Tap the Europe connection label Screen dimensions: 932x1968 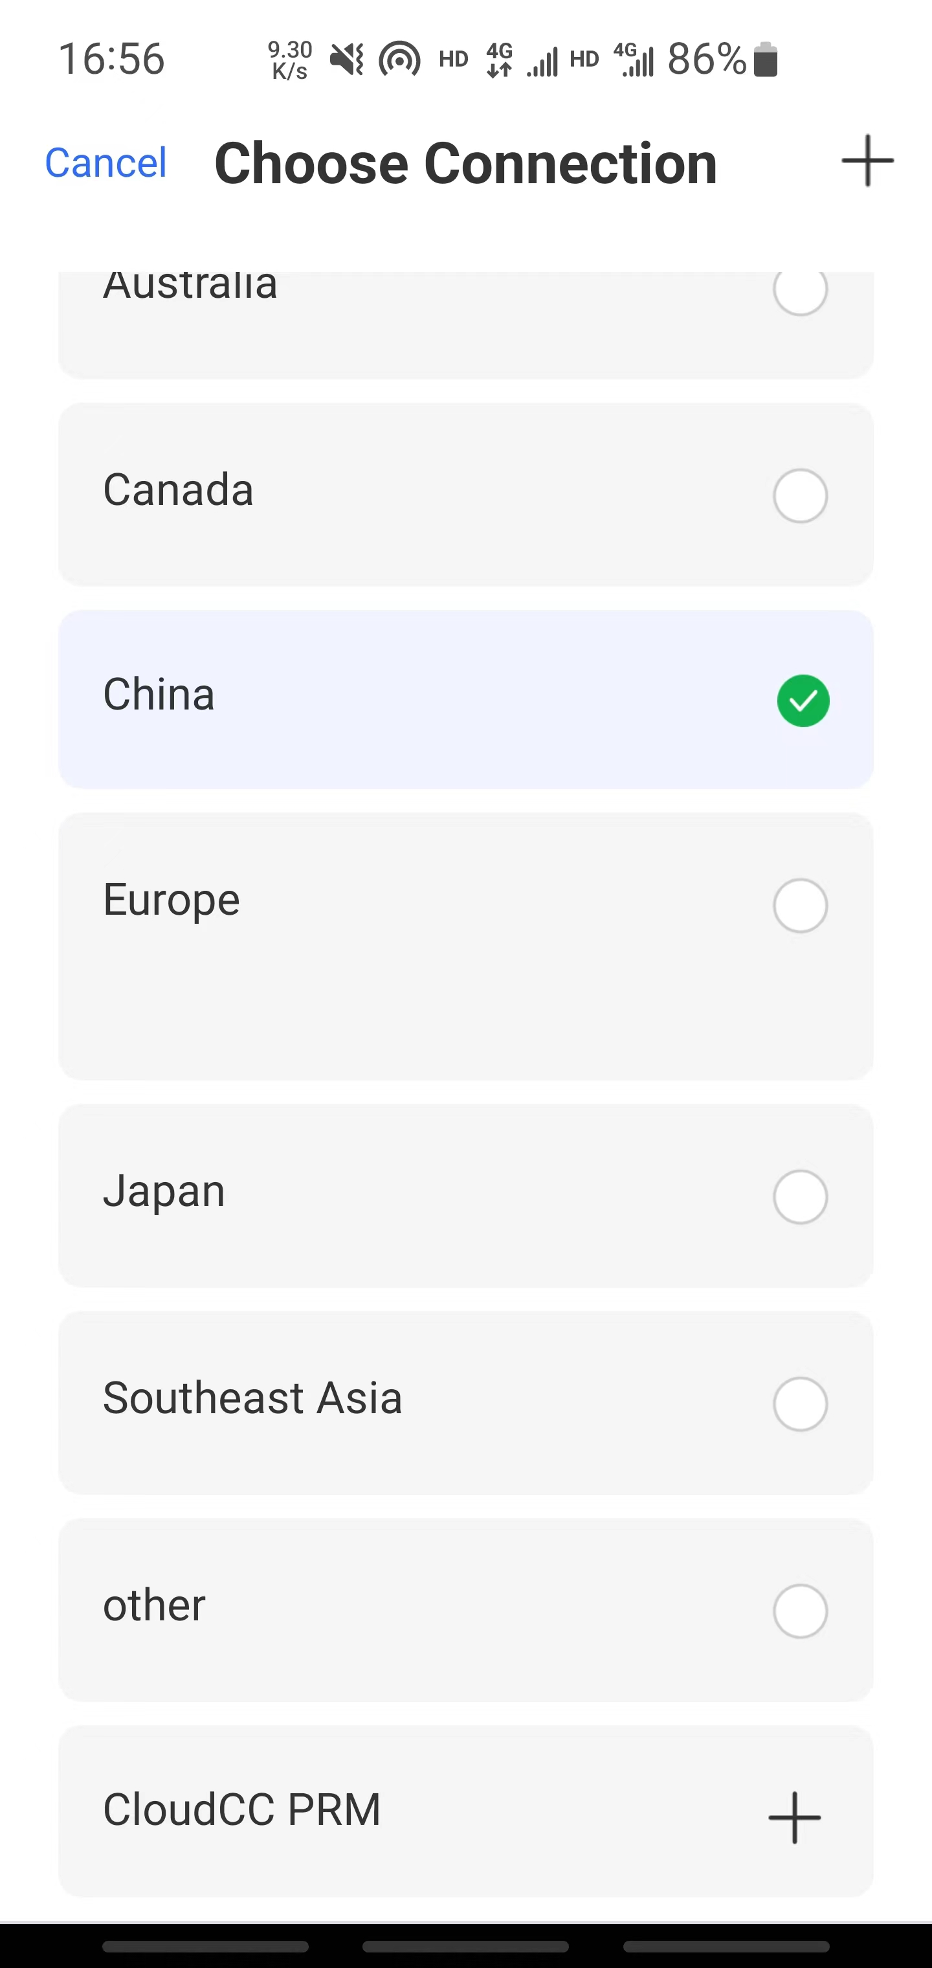pos(171,900)
